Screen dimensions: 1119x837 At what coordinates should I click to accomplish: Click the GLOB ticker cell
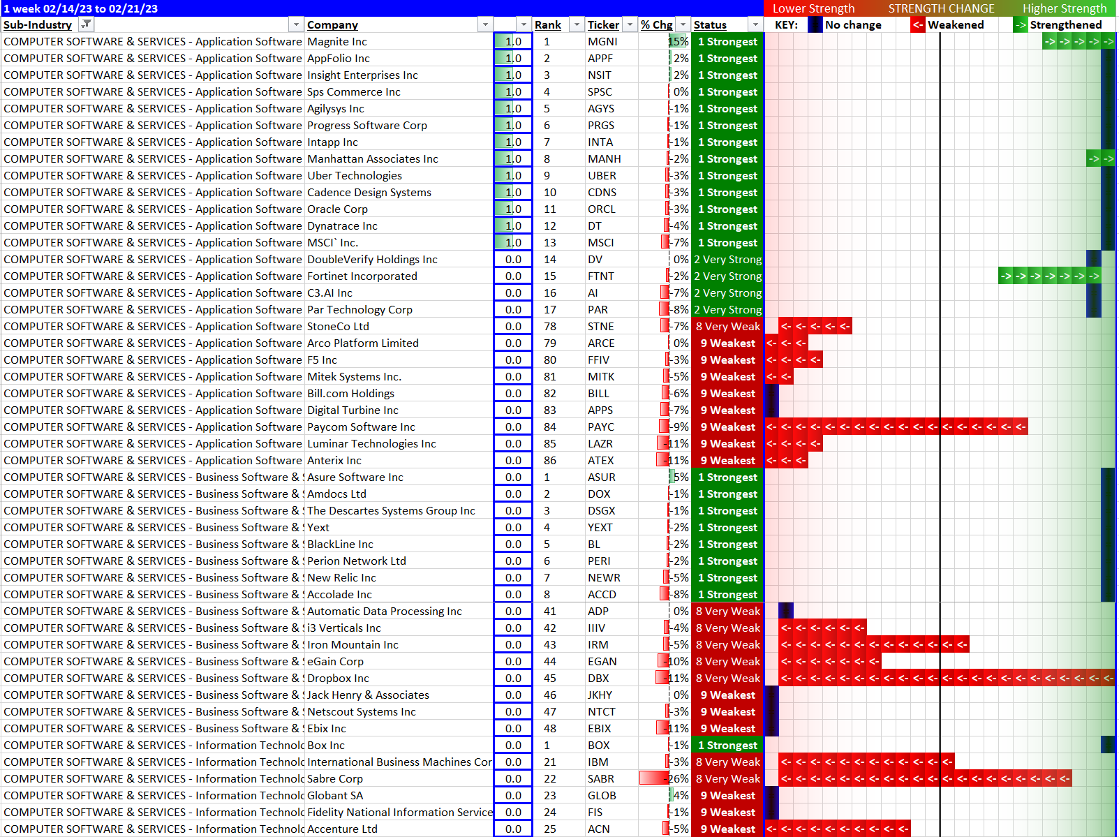tap(612, 796)
